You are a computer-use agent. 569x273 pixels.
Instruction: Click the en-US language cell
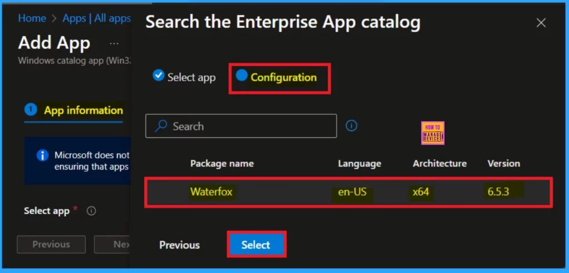352,192
